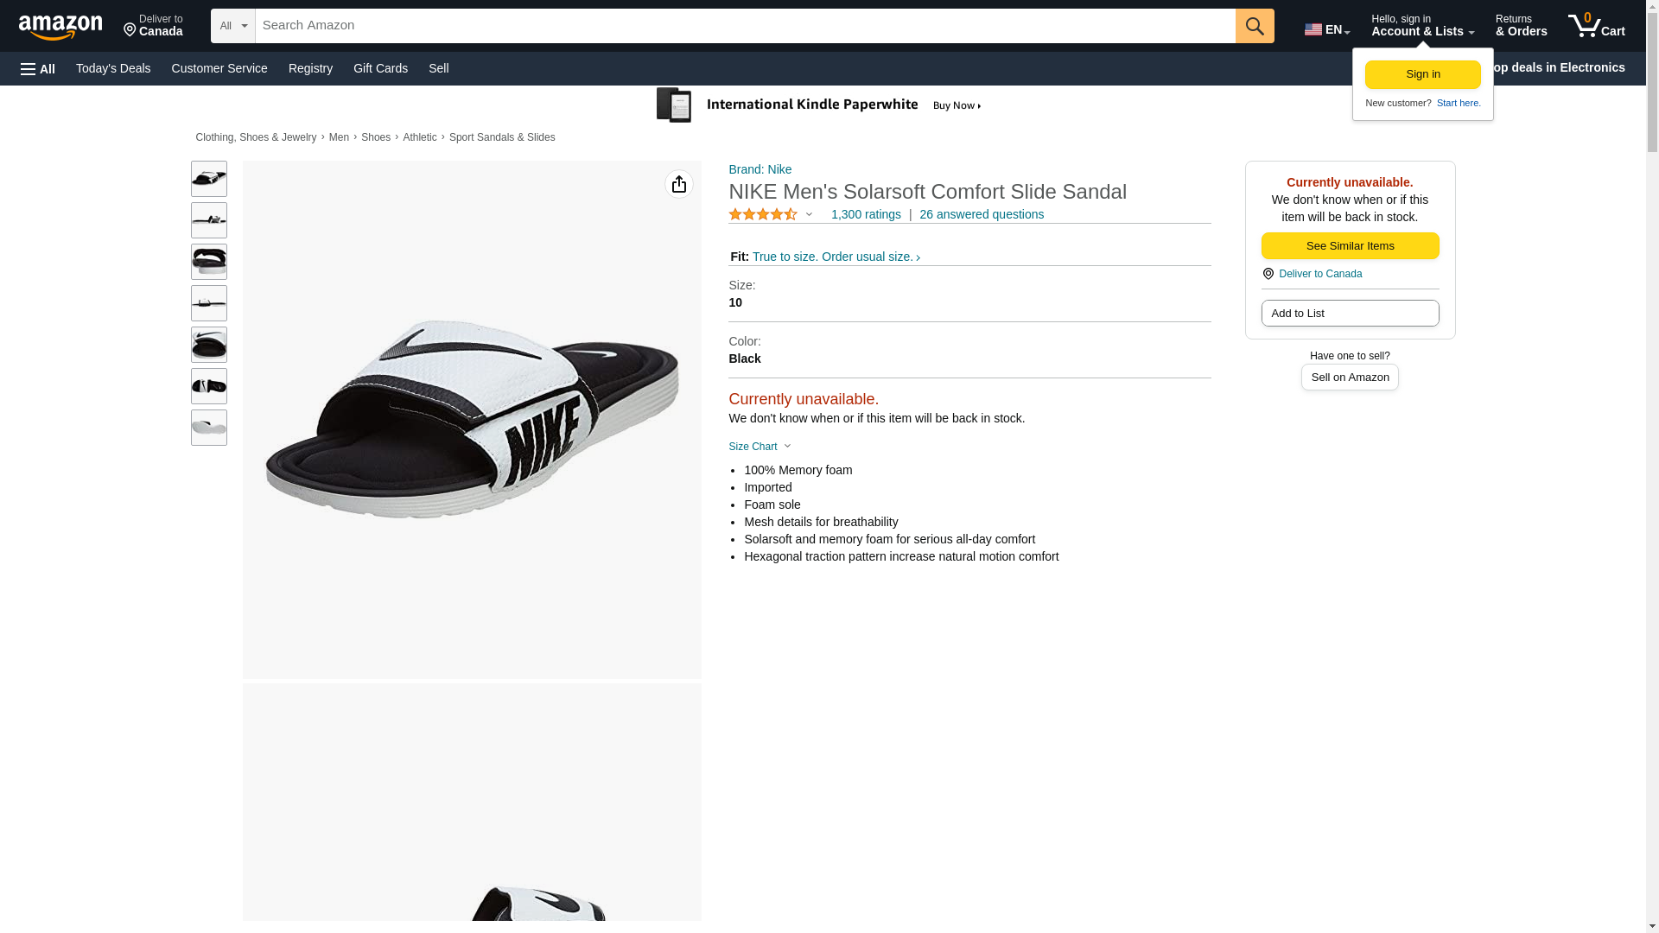Click the share icon on product image
1659x933 pixels.
click(x=679, y=184)
